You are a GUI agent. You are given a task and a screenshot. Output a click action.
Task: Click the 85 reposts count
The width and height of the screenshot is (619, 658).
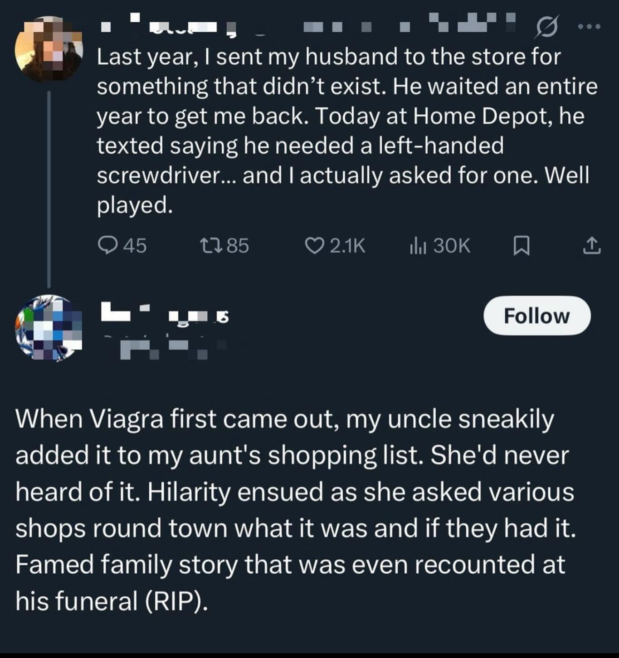point(238,246)
